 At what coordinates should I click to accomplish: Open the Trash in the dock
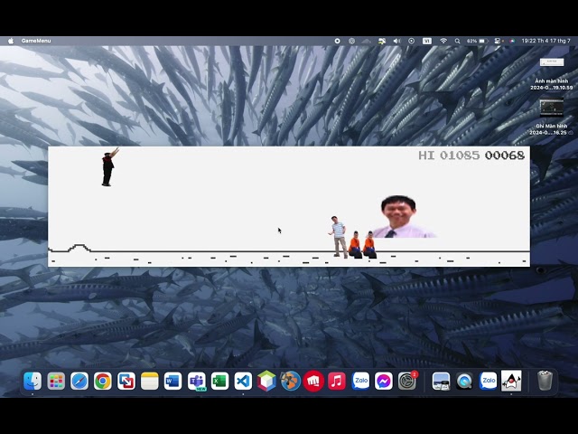[x=545, y=382]
